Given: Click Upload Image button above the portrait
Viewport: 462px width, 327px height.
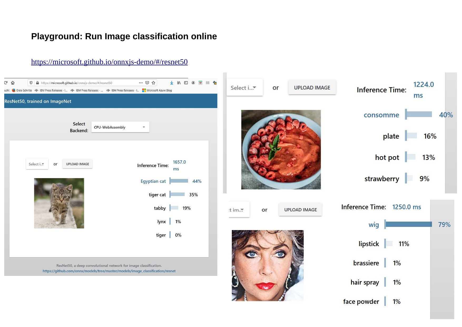Looking at the screenshot, I should pos(300,210).
